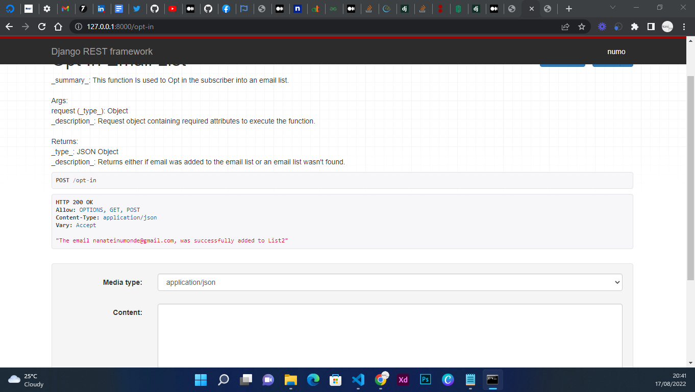Click the 'HTTP 200 OK' status line
The width and height of the screenshot is (695, 392).
[x=75, y=202]
